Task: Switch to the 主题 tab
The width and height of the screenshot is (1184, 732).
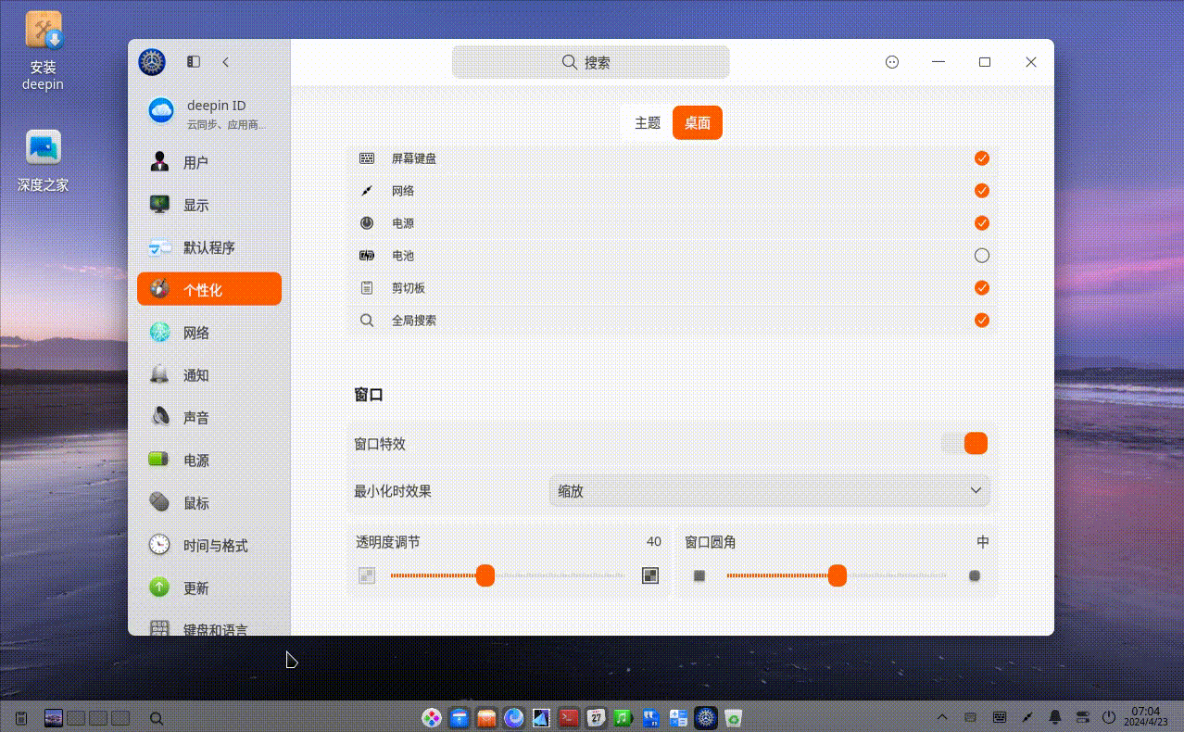Action: 647,122
